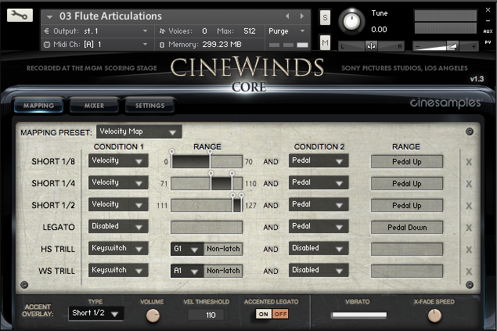Click the output volume slider handle
The width and height of the screenshot is (497, 331).
coord(452,47)
